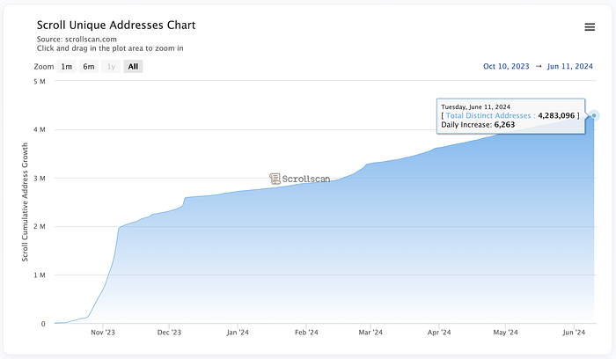The height and width of the screenshot is (359, 616).
Task: Open the chart hamburger context menu
Action: [590, 27]
